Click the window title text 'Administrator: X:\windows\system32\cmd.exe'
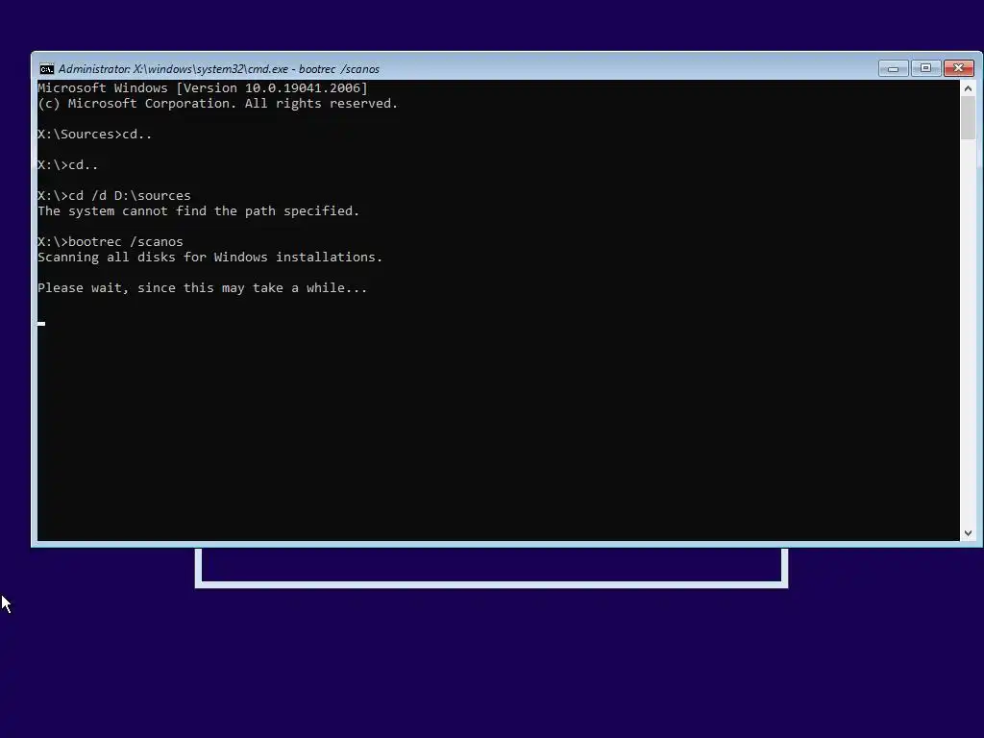 point(173,69)
